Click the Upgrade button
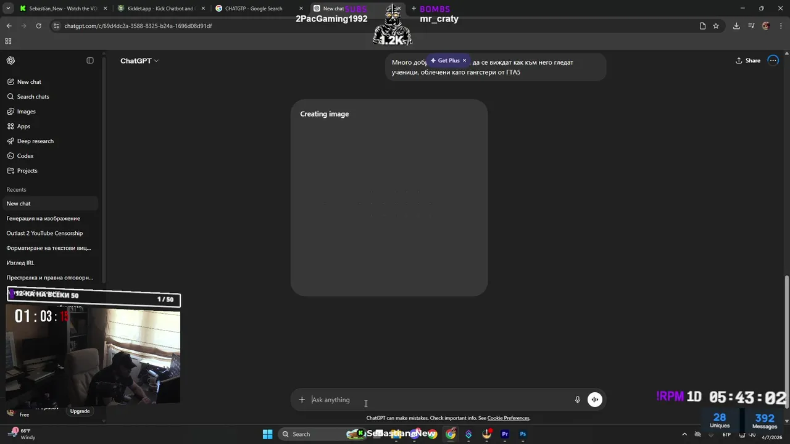 click(80, 411)
